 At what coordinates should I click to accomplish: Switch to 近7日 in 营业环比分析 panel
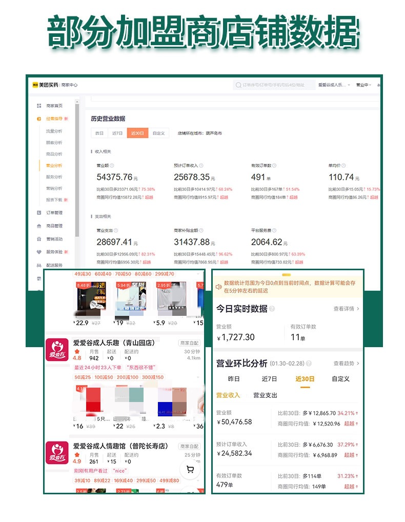(x=269, y=379)
